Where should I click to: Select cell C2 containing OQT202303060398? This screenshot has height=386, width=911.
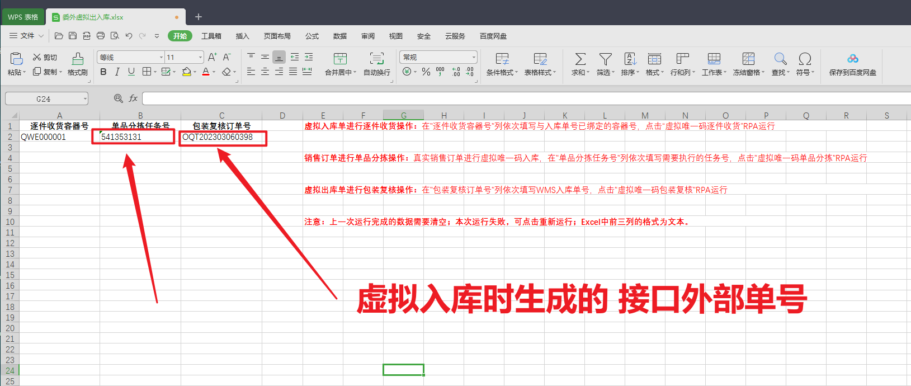(x=221, y=137)
